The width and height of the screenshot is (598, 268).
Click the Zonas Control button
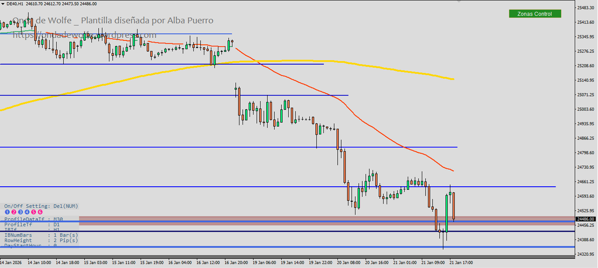(x=535, y=14)
